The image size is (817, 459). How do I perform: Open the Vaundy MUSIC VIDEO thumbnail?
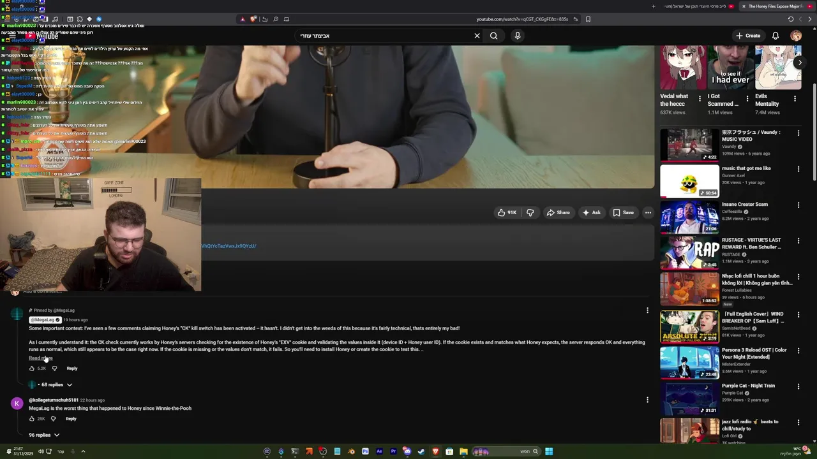coord(689,145)
